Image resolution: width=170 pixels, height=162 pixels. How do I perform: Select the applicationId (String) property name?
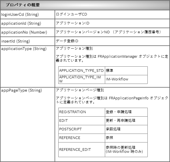click(21, 23)
